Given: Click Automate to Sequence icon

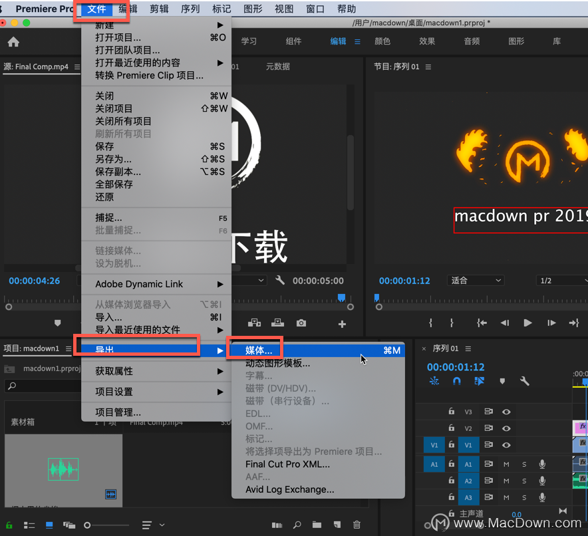Looking at the screenshot, I should point(277,525).
